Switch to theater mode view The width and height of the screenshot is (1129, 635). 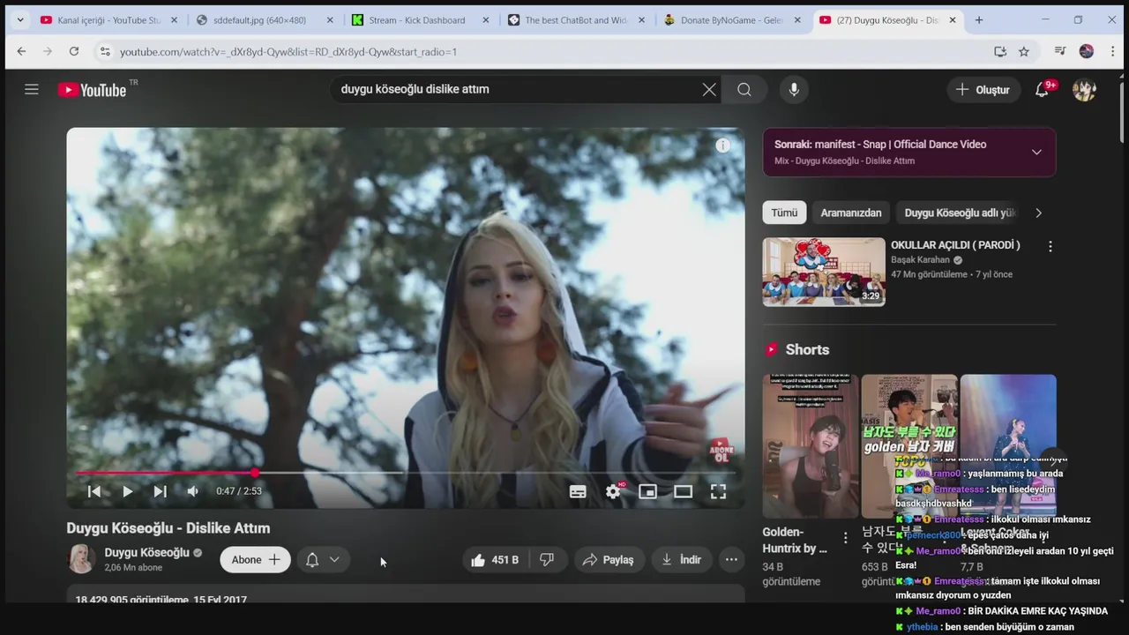tap(683, 491)
